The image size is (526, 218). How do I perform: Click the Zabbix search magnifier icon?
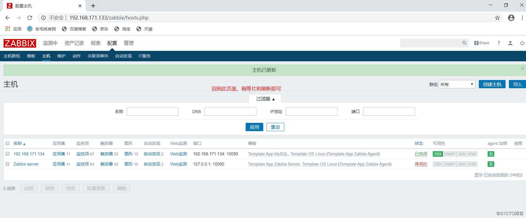pos(464,43)
